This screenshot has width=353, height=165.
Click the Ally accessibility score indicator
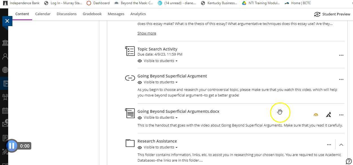(316, 115)
